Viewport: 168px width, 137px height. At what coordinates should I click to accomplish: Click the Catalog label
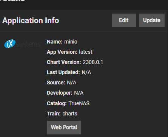pyautogui.click(x=57, y=103)
